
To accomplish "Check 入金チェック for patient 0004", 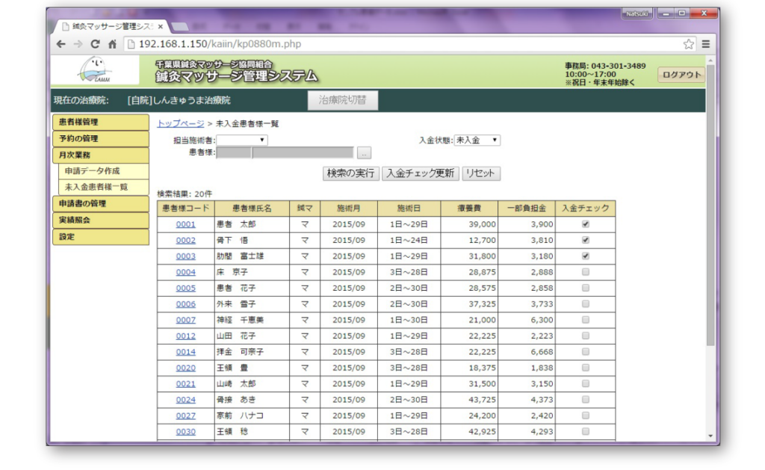I will (x=586, y=272).
